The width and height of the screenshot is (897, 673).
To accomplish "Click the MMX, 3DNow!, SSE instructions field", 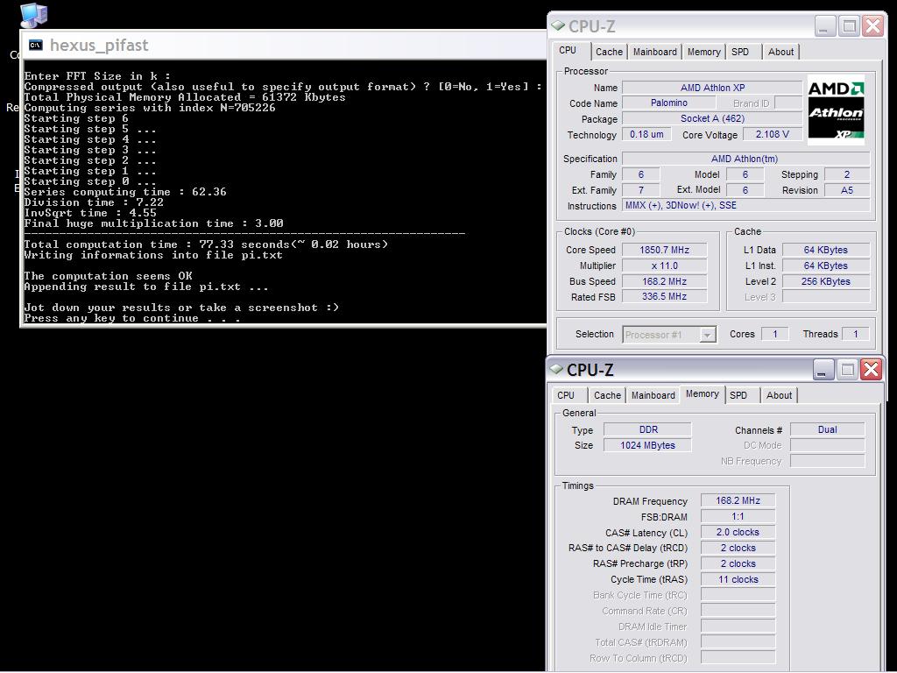I will [746, 205].
